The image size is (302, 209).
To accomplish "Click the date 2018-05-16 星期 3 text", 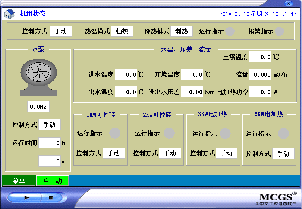I will coord(243,14).
